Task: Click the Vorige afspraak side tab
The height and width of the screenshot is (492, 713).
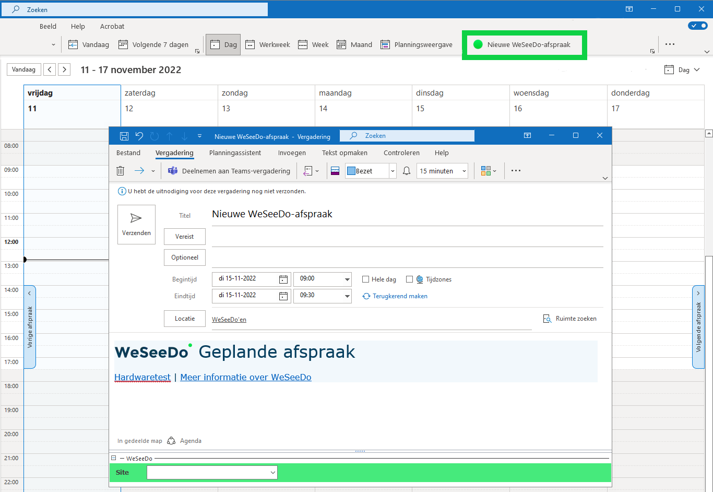Action: coord(30,327)
